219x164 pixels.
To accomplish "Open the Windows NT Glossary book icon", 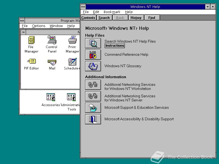I will (93, 66).
